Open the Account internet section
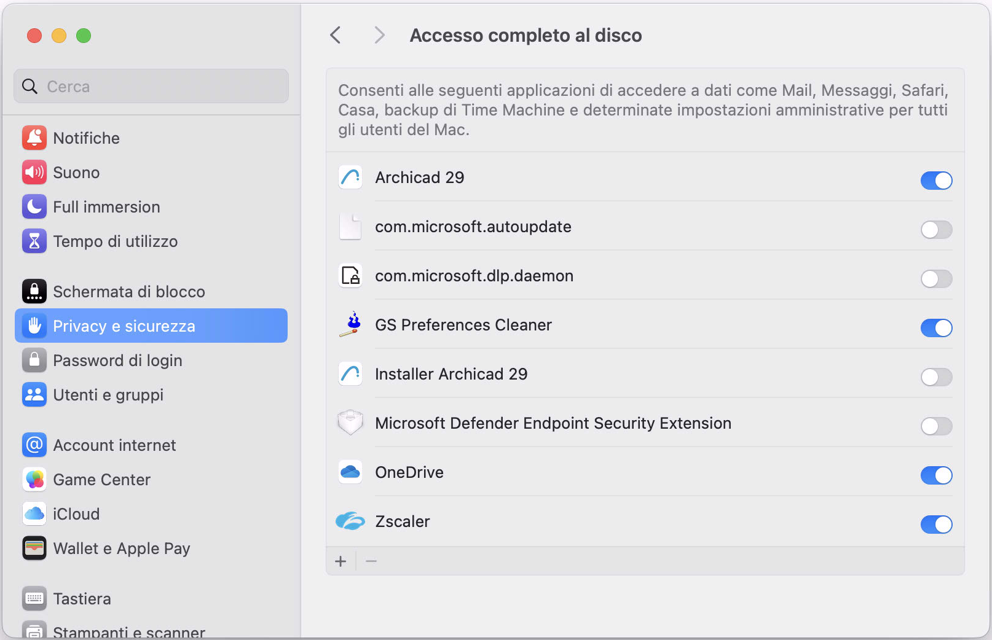The width and height of the screenshot is (992, 640). point(114,445)
